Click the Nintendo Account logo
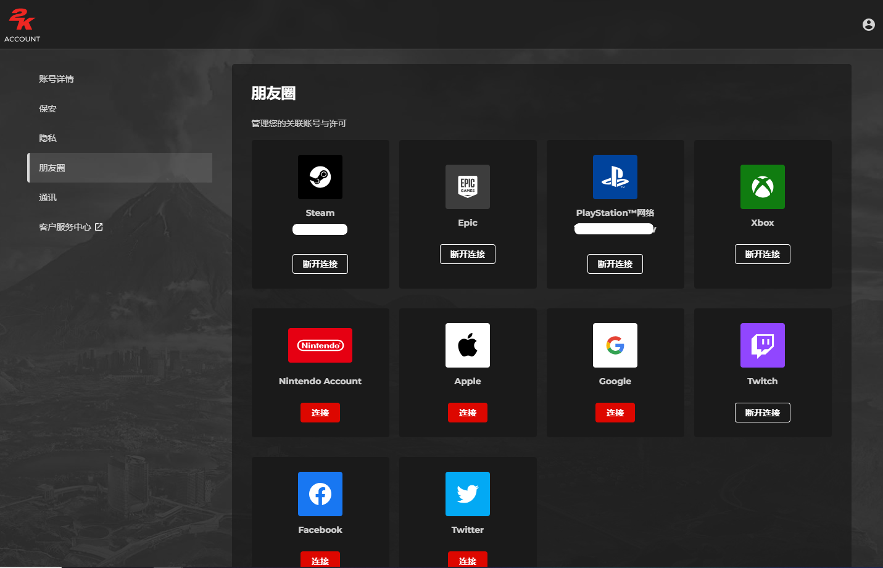 click(320, 345)
